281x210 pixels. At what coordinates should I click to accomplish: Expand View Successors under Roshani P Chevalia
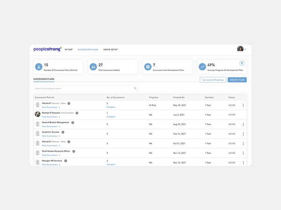pos(51,117)
